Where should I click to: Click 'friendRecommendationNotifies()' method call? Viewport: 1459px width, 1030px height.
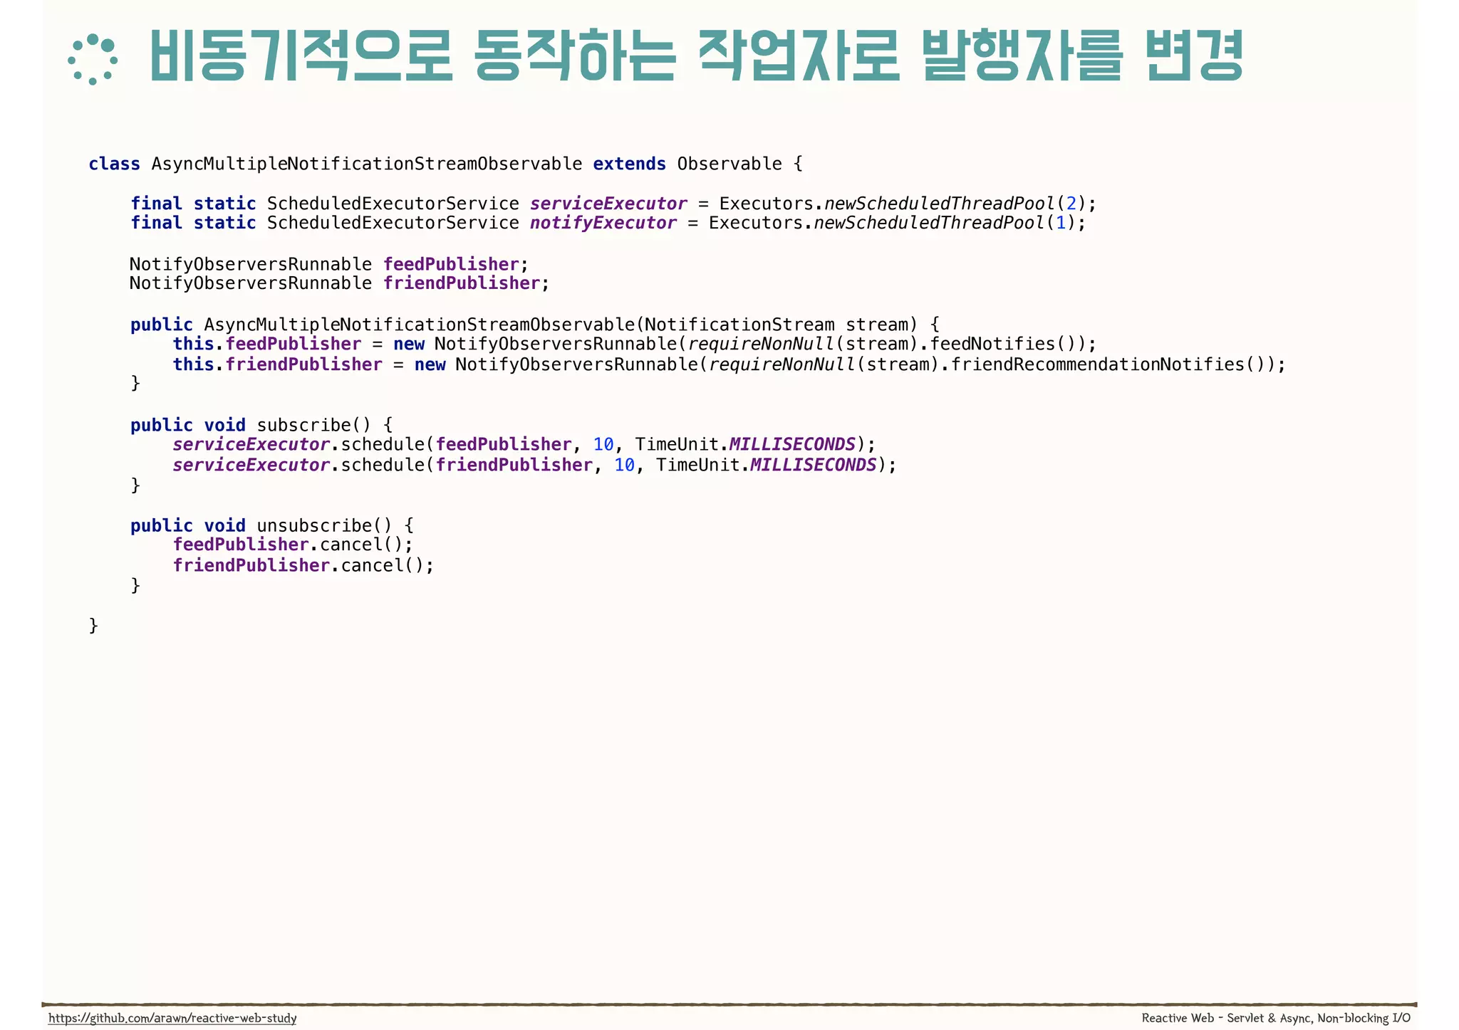1108,364
